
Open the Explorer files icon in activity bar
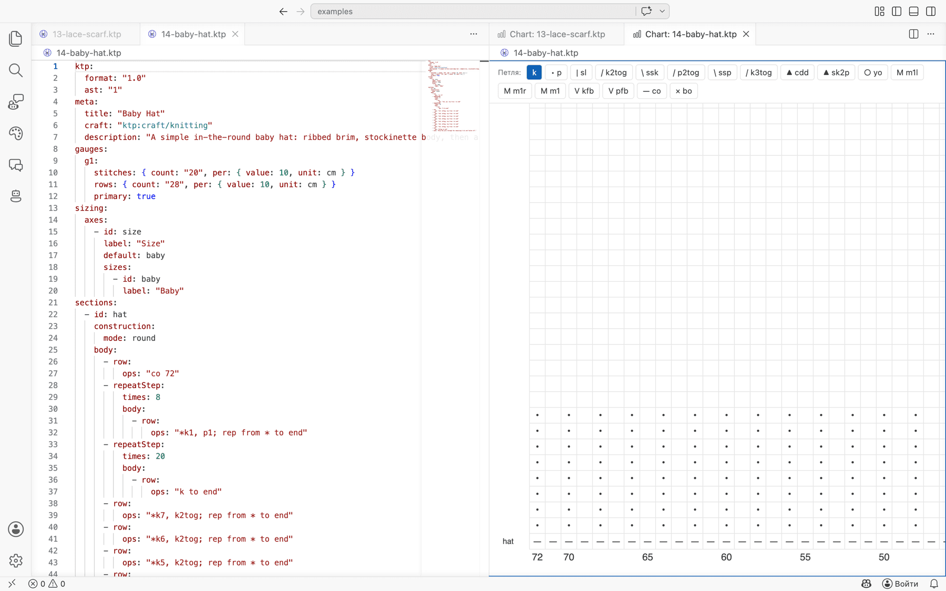16,38
